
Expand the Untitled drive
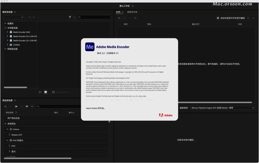tap(7, 45)
